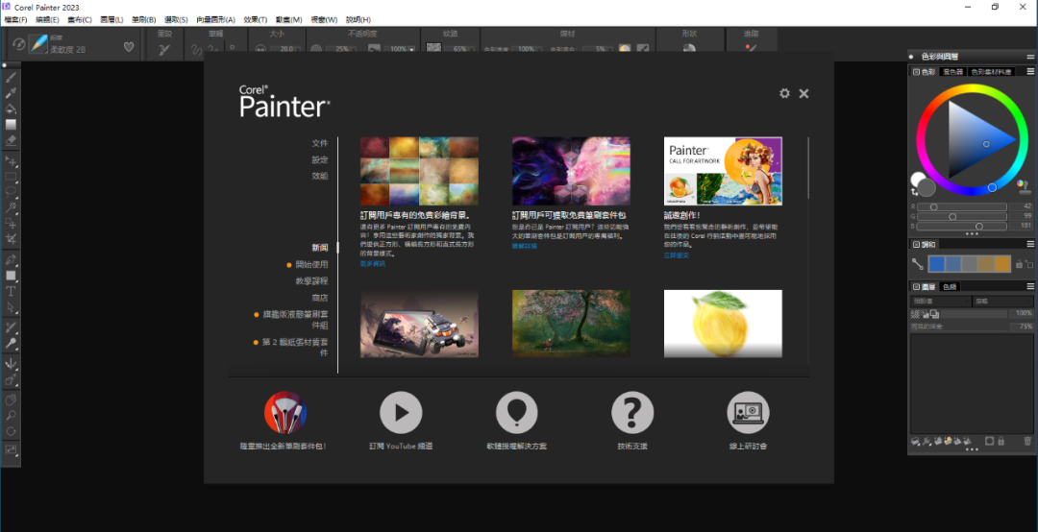Toggle the favorite heart for brush
Viewport: 1038px width, 532px height.
coord(129,47)
